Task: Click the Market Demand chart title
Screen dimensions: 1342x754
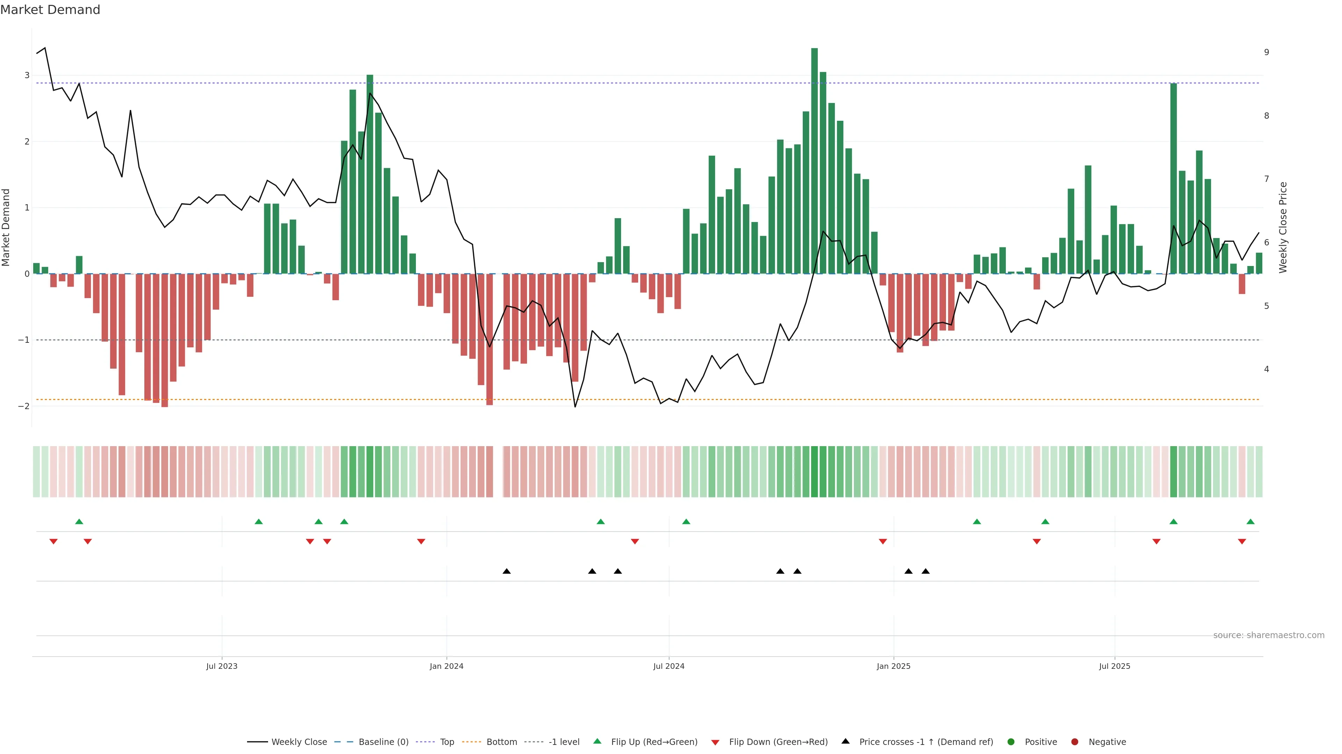Action: [50, 10]
